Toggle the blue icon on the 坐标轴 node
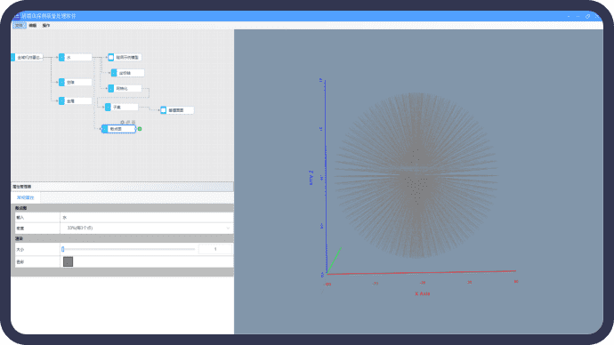The height and width of the screenshot is (345, 614). click(114, 73)
